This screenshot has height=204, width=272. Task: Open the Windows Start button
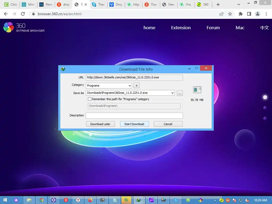[x=5, y=200]
